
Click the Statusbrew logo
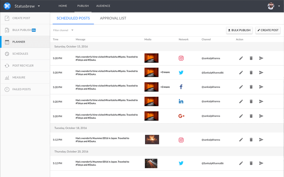7,6
